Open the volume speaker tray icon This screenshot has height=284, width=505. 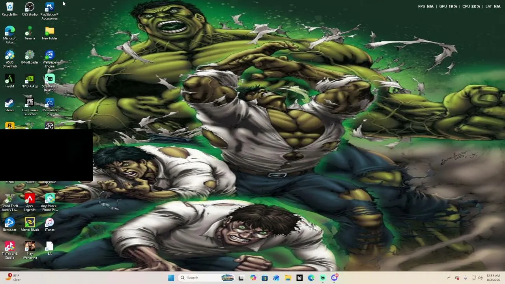[480, 278]
